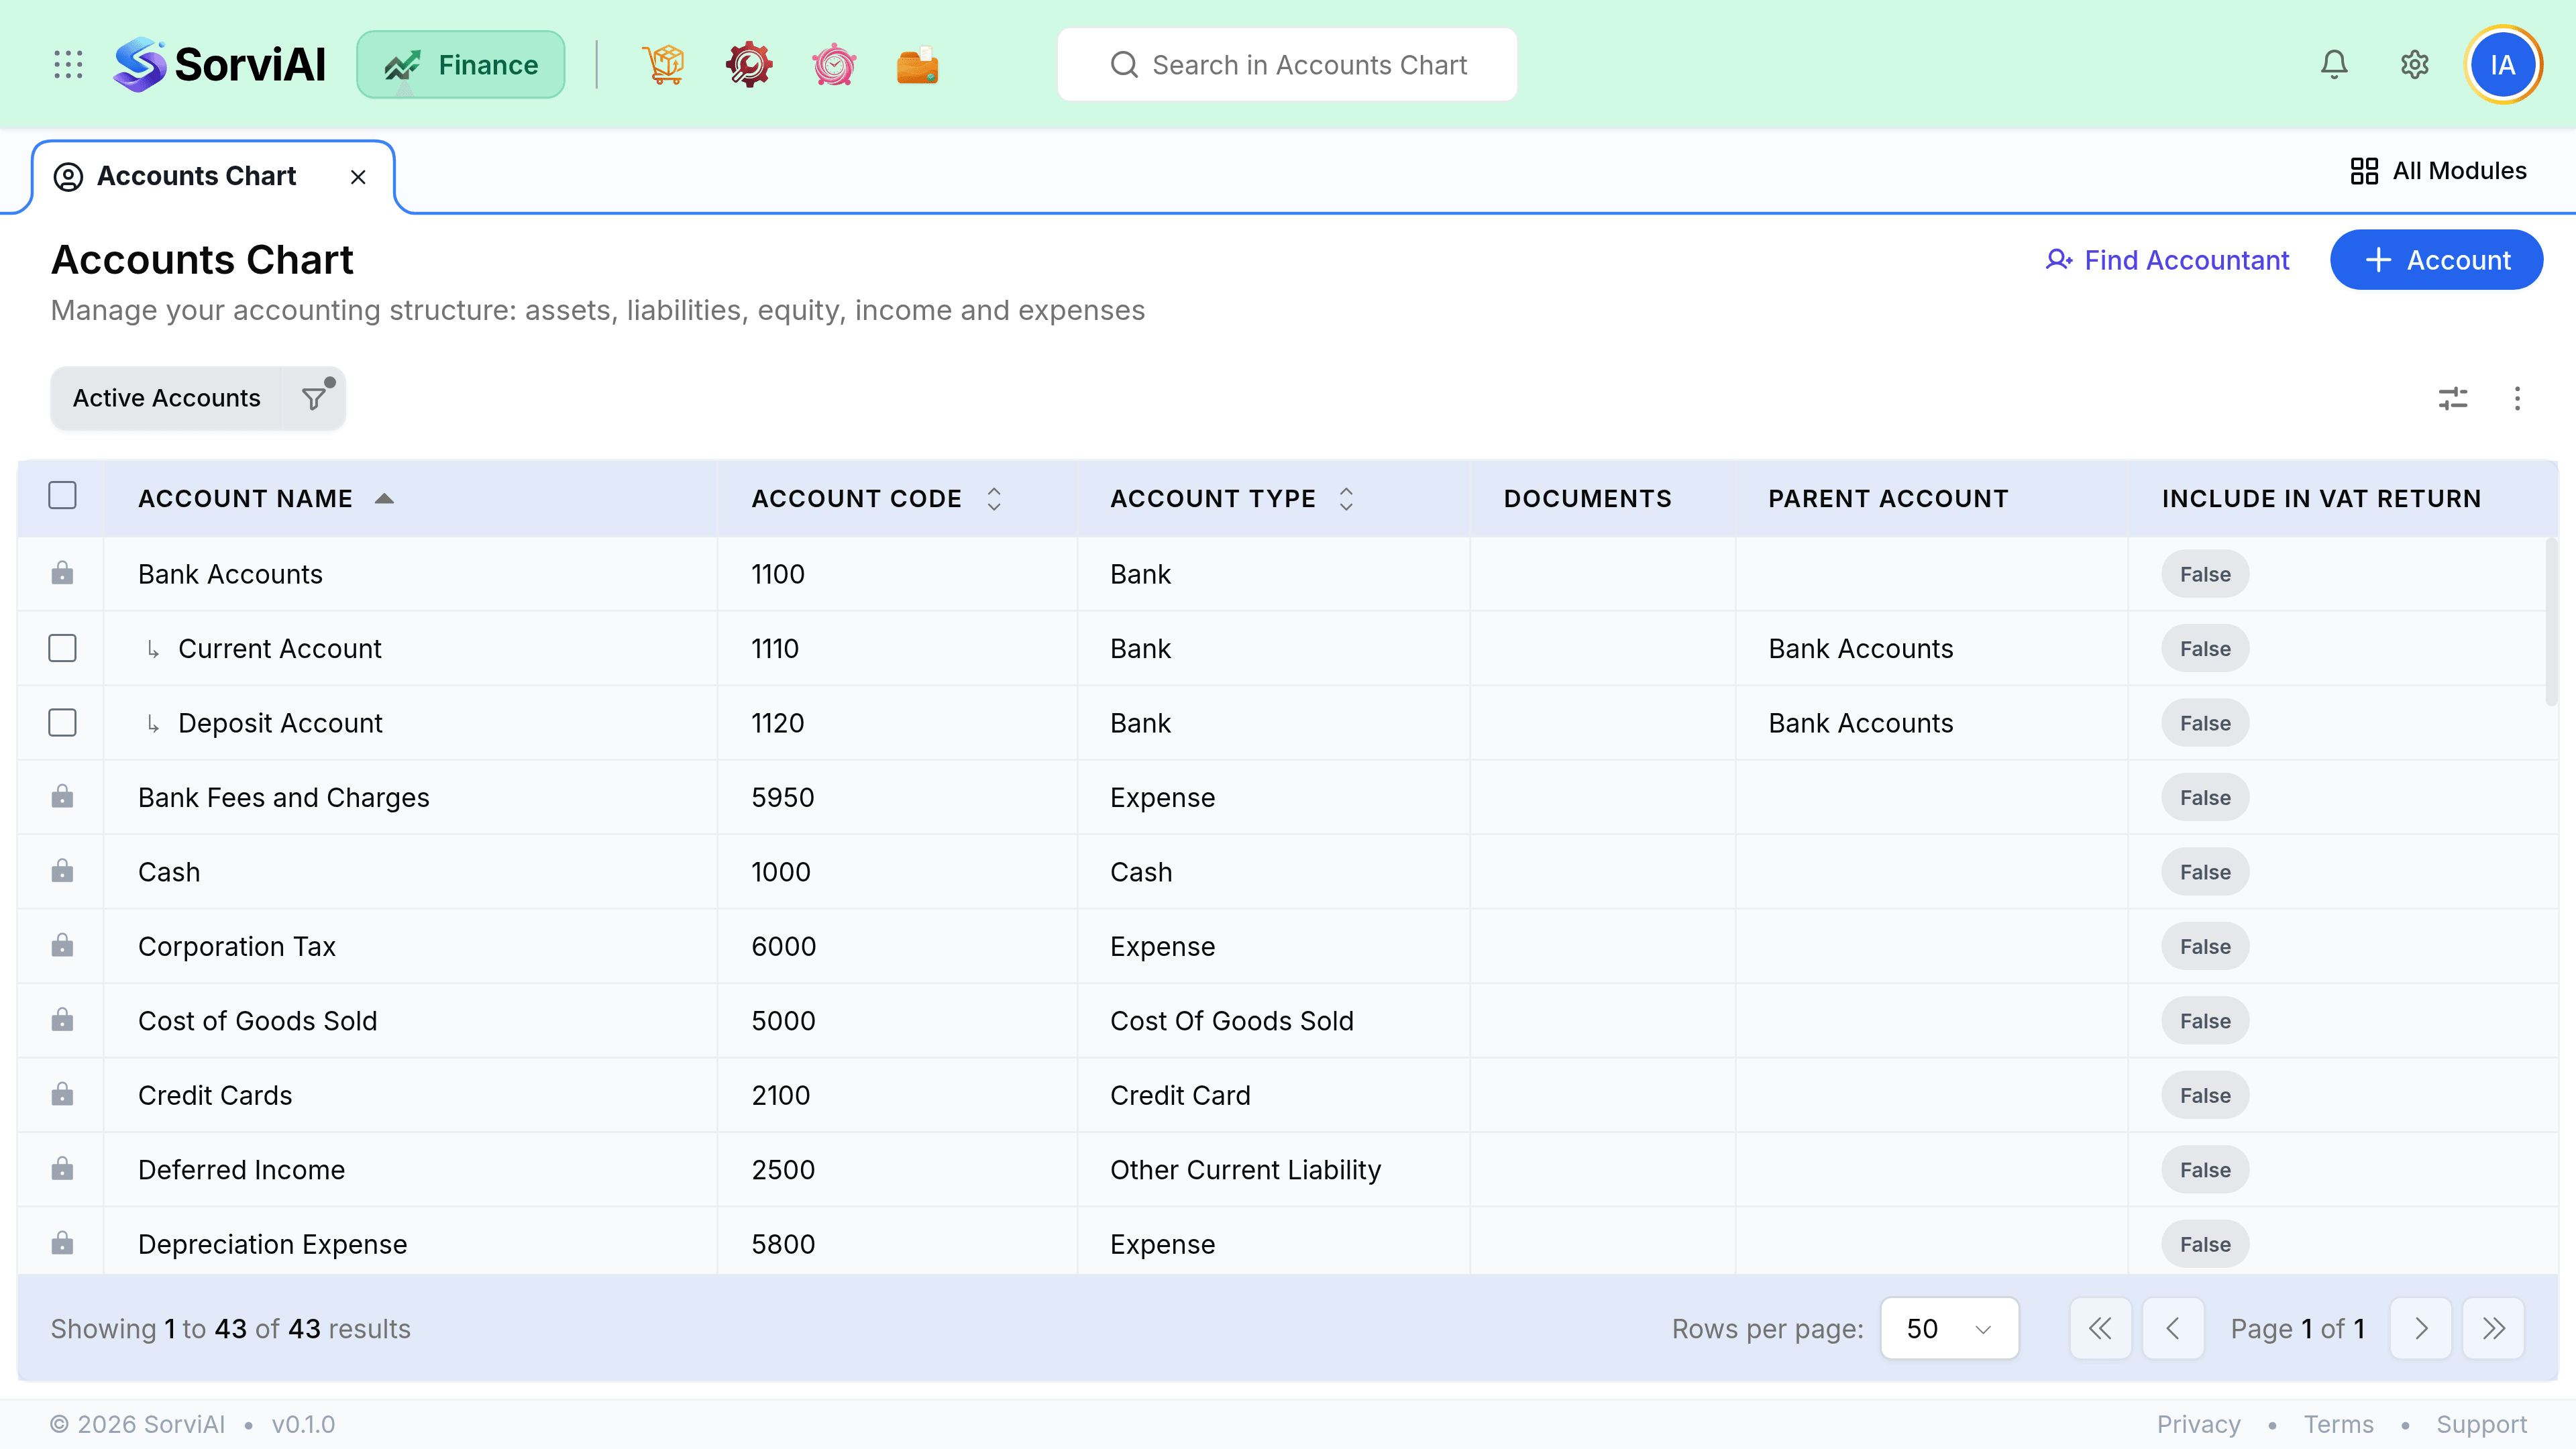Toggle the select-all checkbox in header
Image resolution: width=2576 pixels, height=1449 pixels.
coord(62,495)
